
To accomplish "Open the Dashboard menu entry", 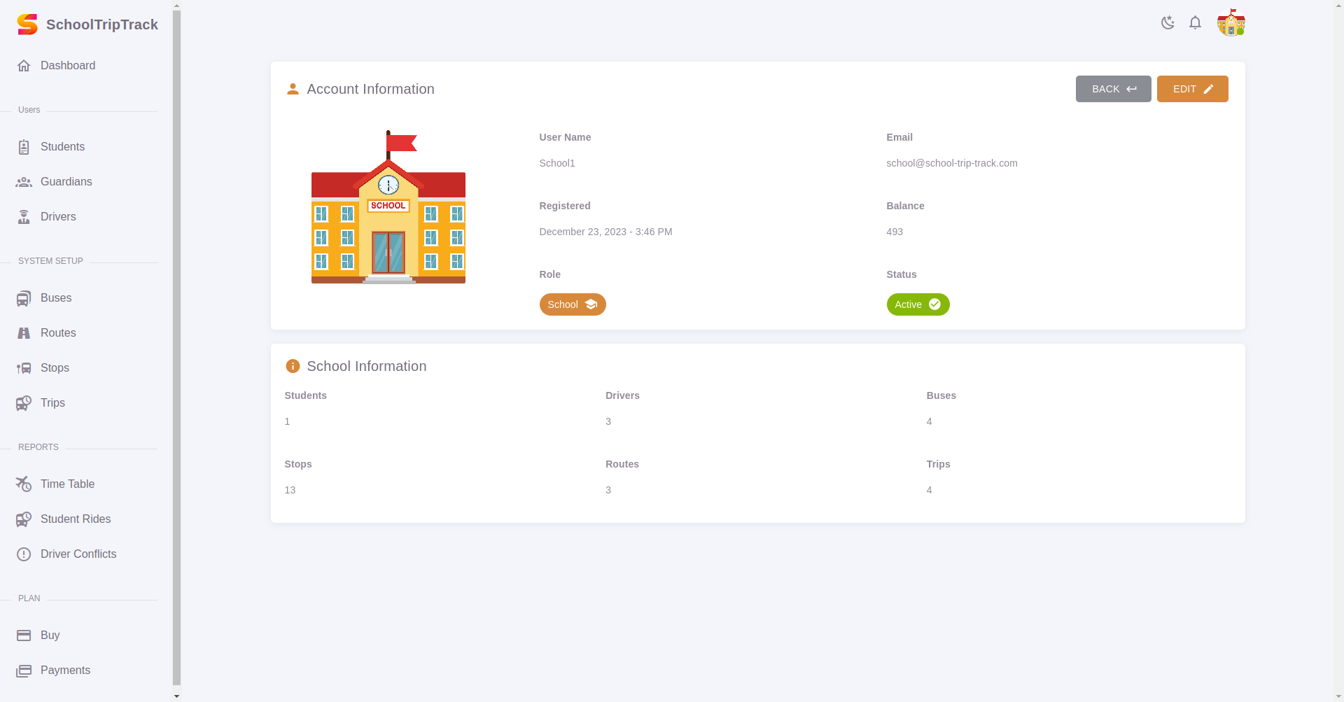I will 67,65.
